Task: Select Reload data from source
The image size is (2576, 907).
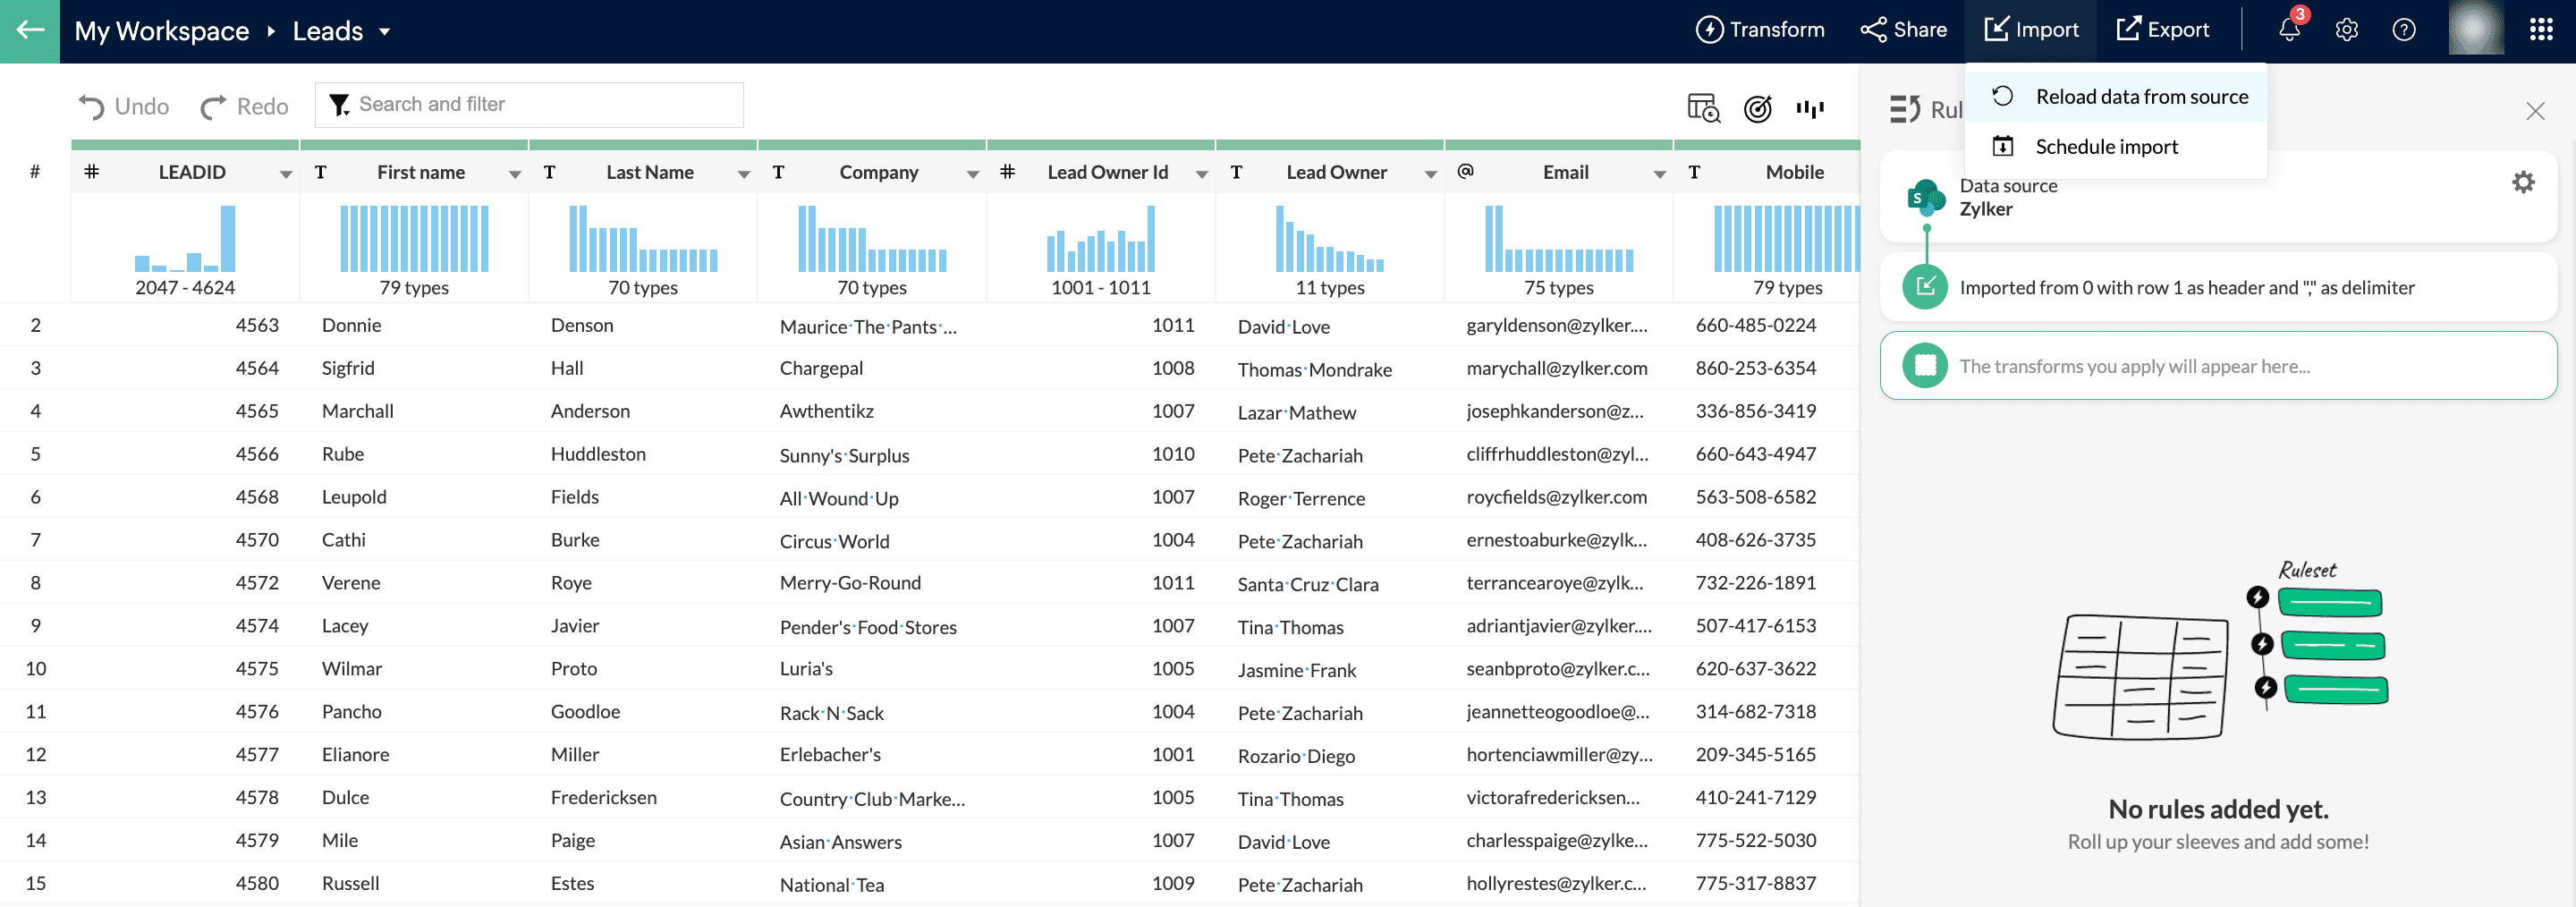Action: click(2141, 97)
